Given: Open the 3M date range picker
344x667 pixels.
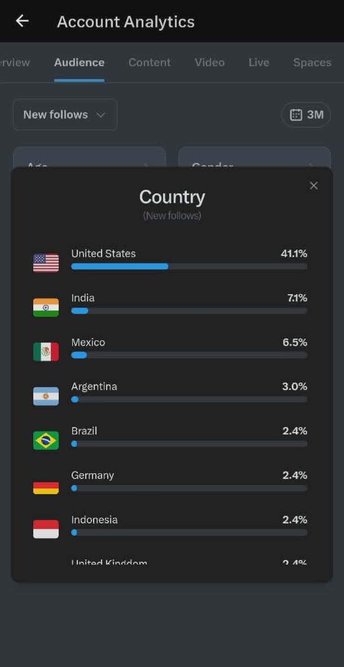Looking at the screenshot, I should pyautogui.click(x=306, y=115).
